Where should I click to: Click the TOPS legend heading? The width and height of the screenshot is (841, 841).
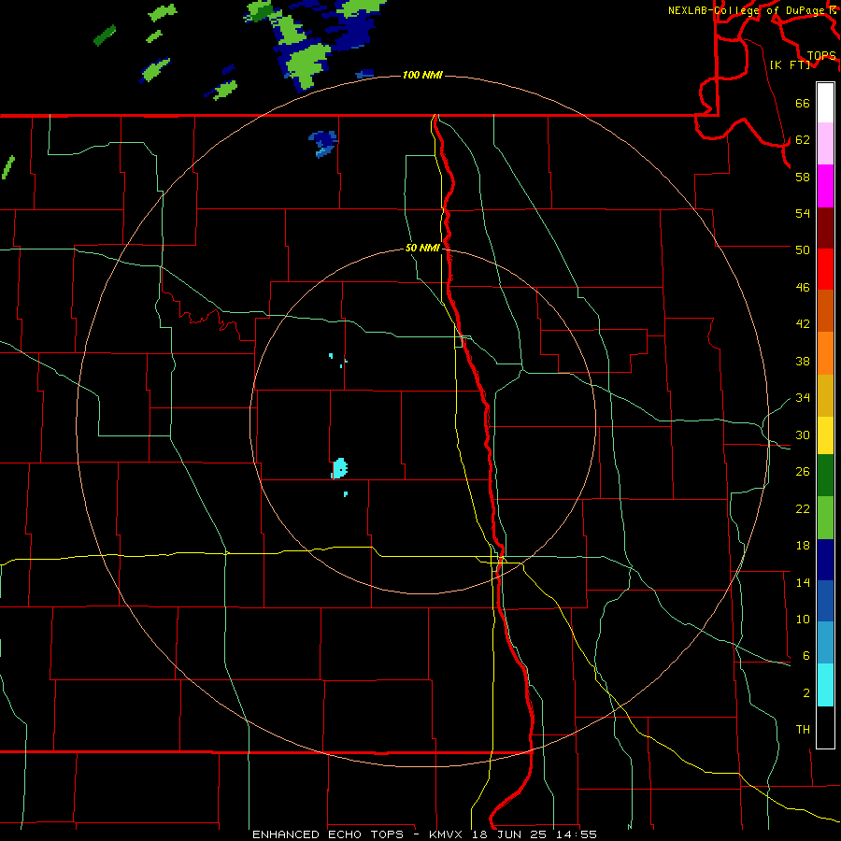[x=821, y=56]
